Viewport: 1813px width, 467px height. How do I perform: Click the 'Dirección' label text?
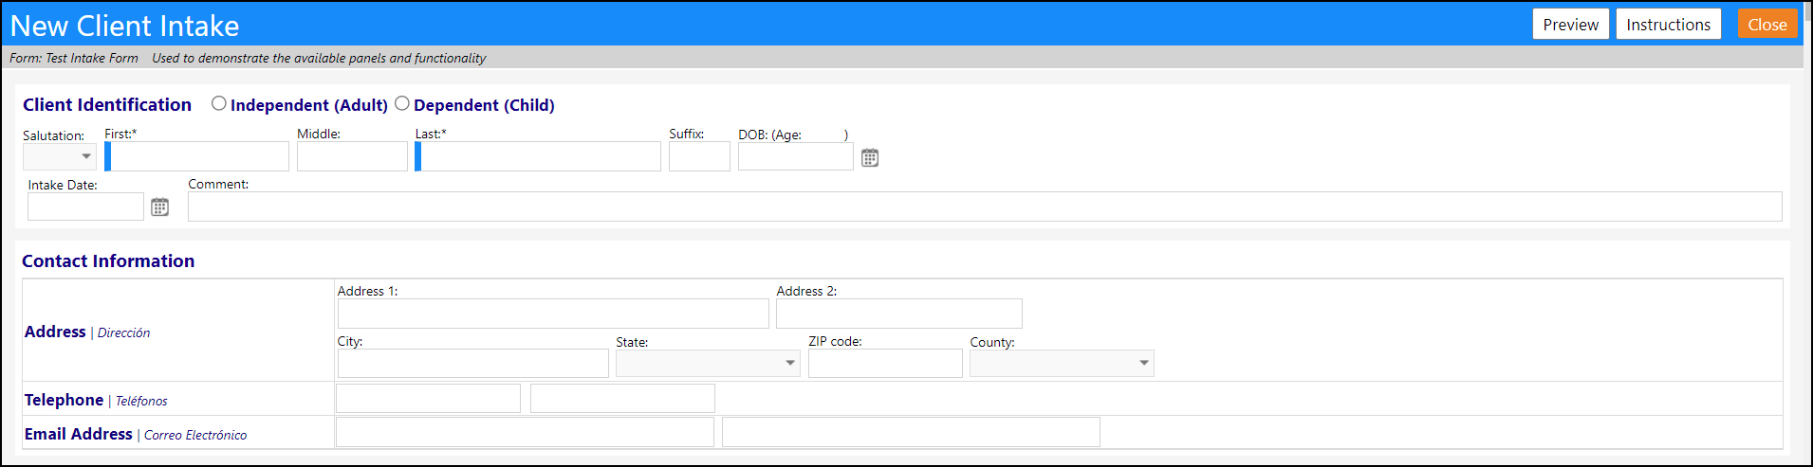pos(123,332)
